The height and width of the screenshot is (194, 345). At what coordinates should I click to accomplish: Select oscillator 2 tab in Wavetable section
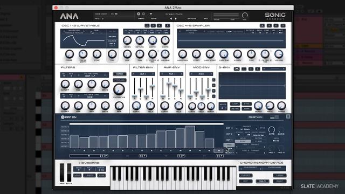click(x=153, y=25)
